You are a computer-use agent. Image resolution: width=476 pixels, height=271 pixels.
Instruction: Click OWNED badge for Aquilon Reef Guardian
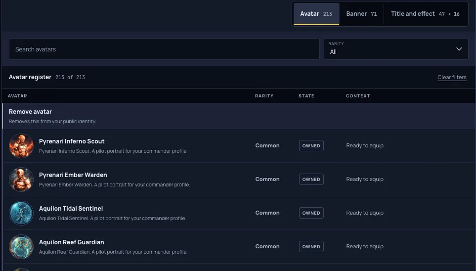point(311,246)
